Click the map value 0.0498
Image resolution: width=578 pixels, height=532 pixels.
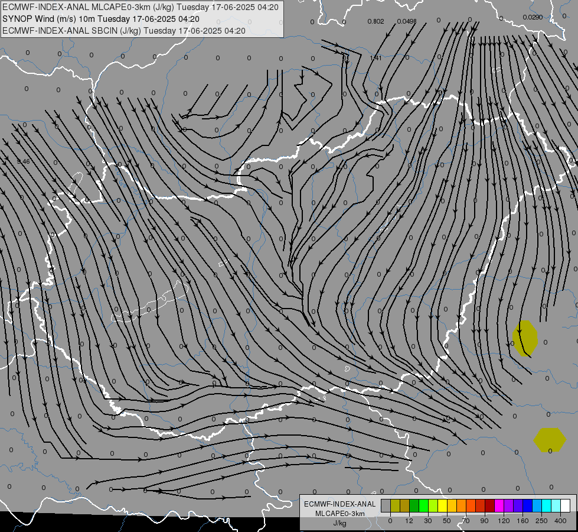[407, 21]
